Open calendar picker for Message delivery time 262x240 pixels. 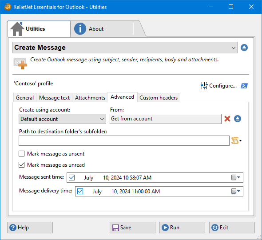click(236, 191)
